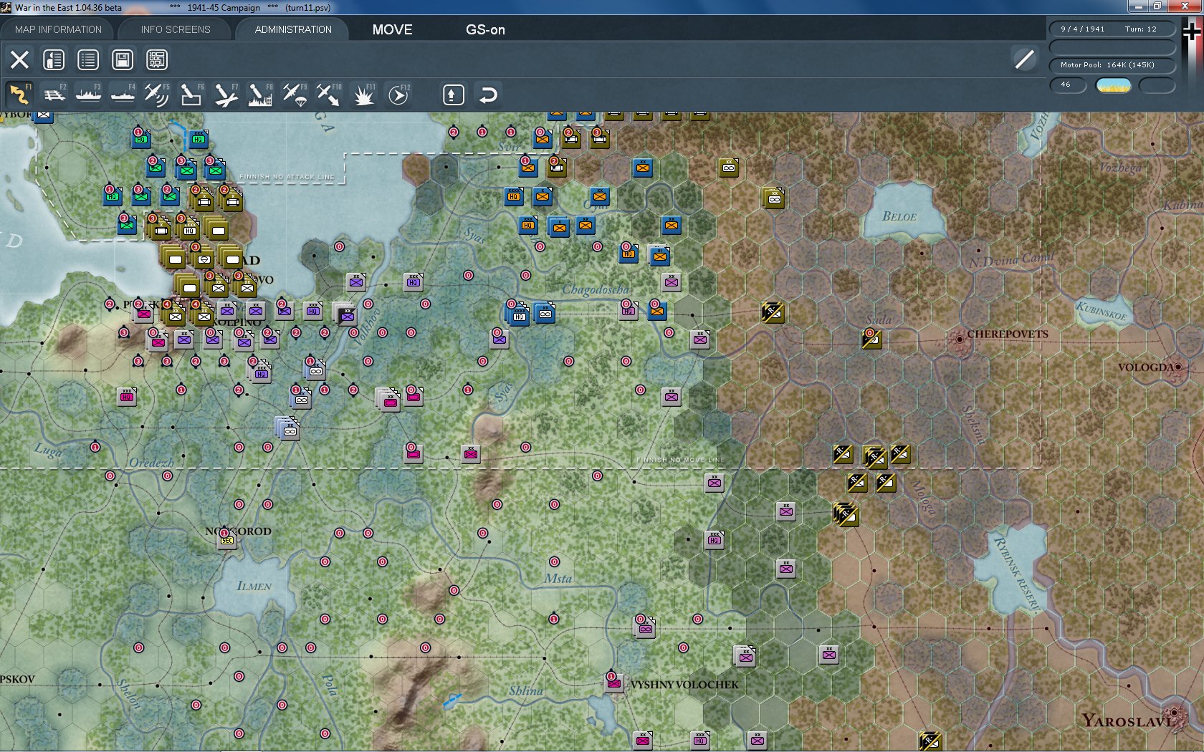Click the F12 End turn icon
Viewport: 1204px width, 752px height.
point(398,95)
